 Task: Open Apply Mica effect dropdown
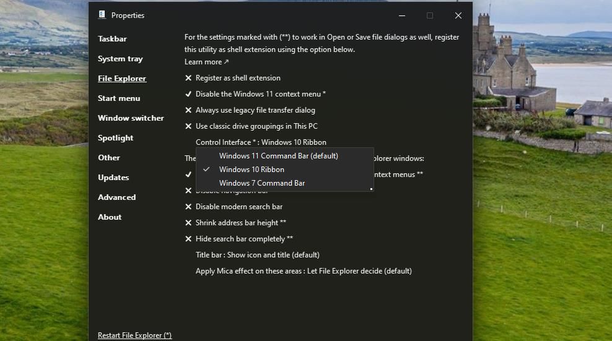pyautogui.click(x=304, y=271)
